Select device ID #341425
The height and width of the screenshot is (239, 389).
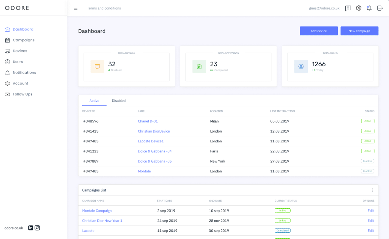(x=91, y=131)
